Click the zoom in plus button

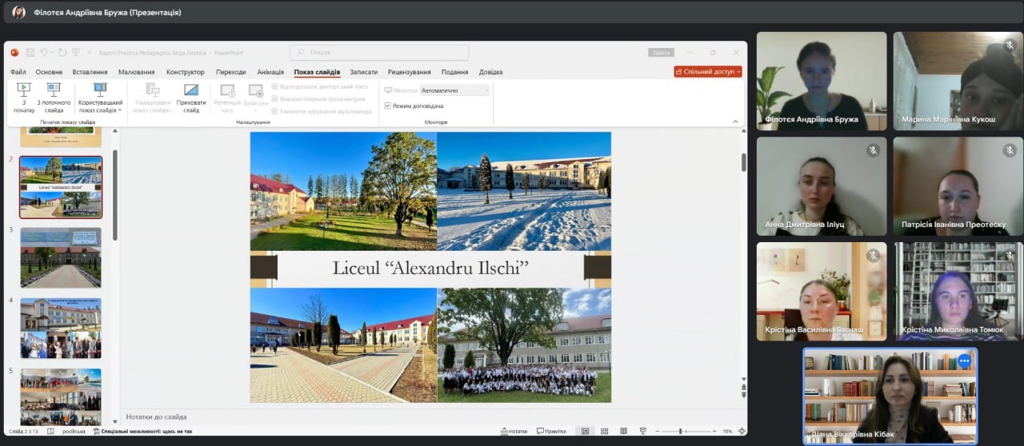[714, 432]
